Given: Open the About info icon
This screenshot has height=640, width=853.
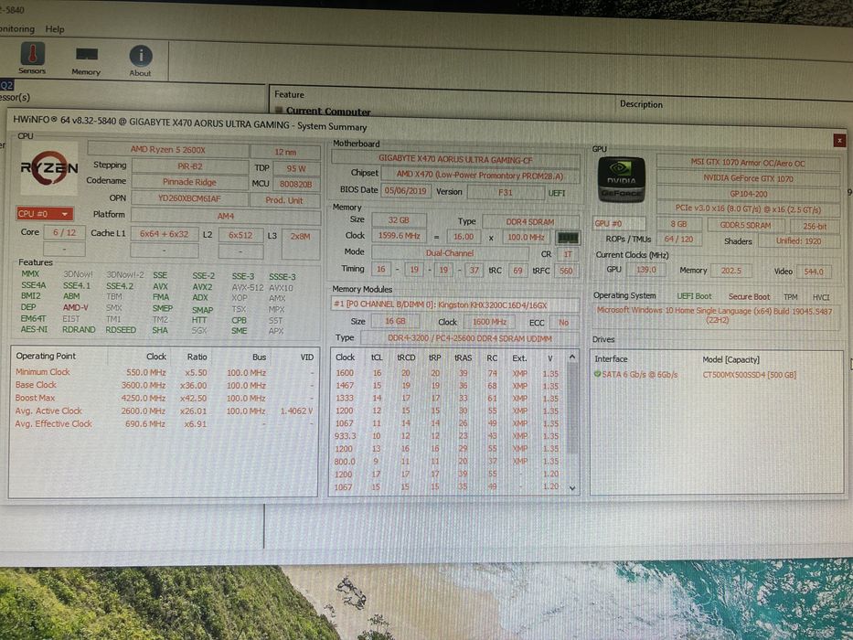Looking at the screenshot, I should pyautogui.click(x=141, y=61).
